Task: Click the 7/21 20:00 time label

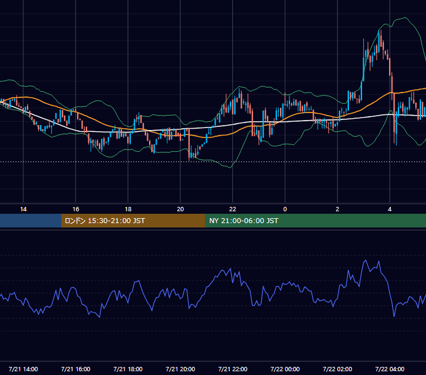Action: coord(180,369)
